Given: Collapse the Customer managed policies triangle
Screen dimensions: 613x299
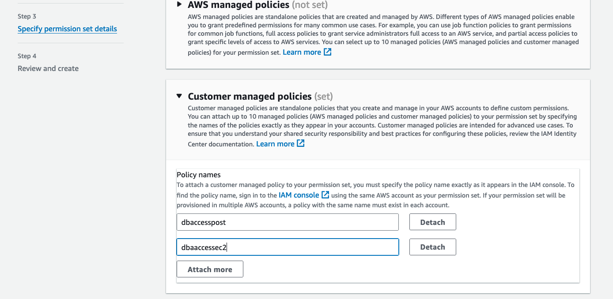Looking at the screenshot, I should pos(179,96).
